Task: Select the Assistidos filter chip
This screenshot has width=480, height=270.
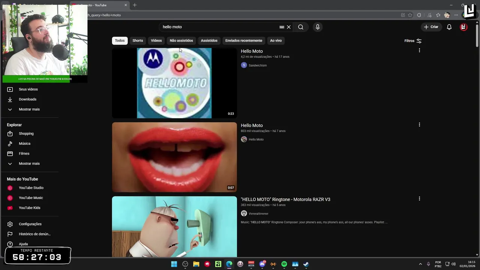Action: pos(209,40)
